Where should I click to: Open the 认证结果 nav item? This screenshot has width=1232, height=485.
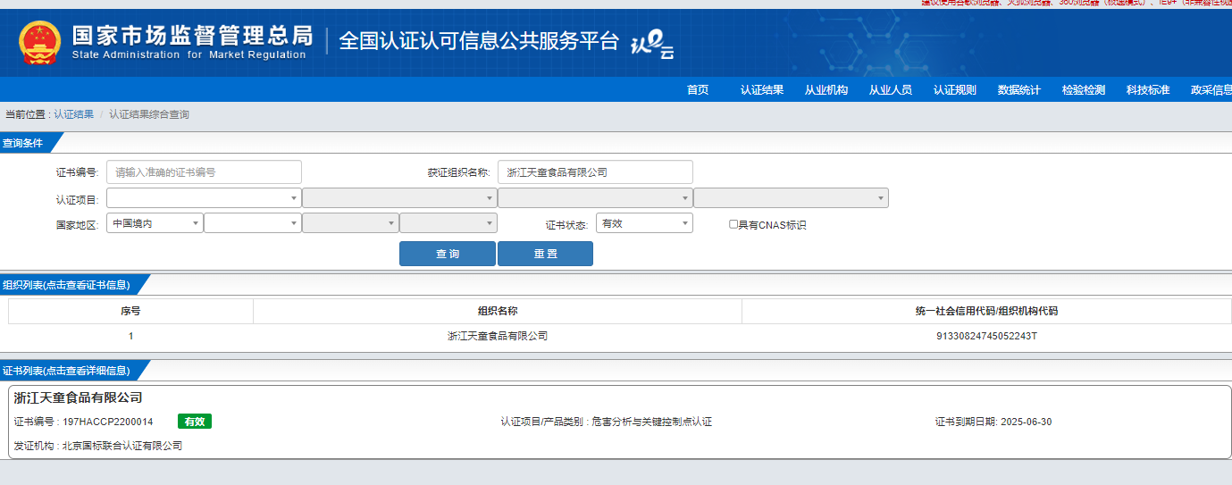click(x=762, y=90)
